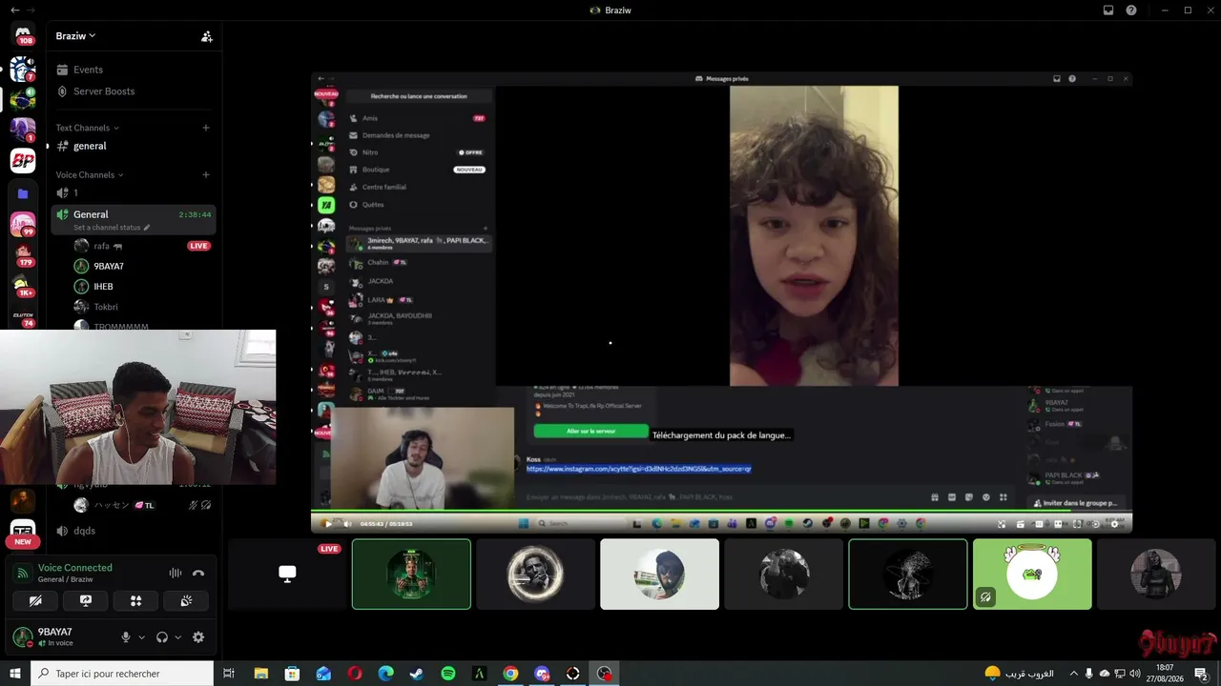1221x686 pixels.
Task: Open Windows Start menu
Action: point(15,674)
